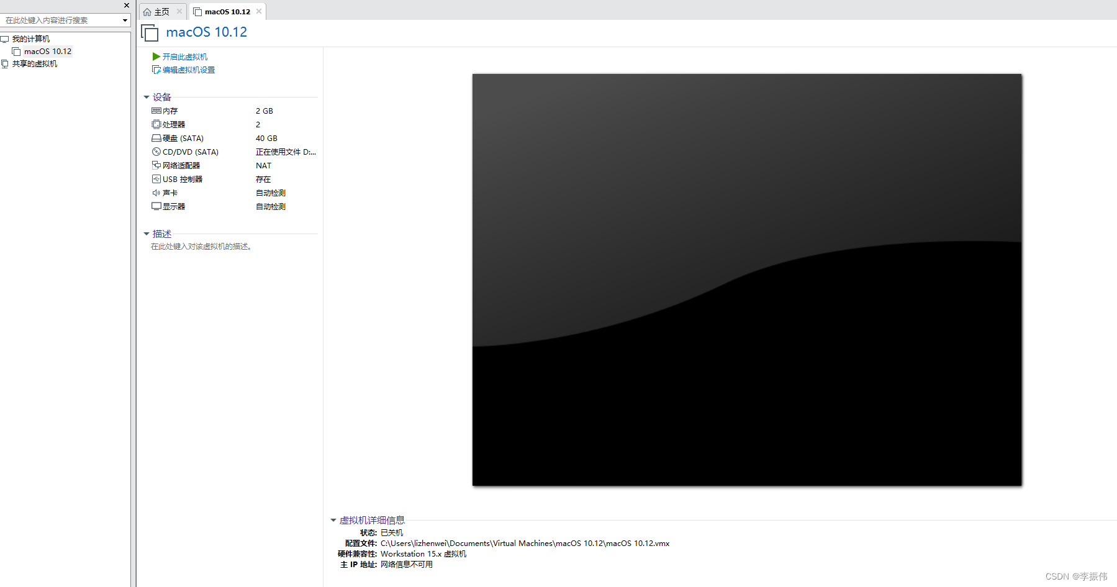Click the .vmx configuration file path
The width and height of the screenshot is (1117, 587).
click(525, 543)
